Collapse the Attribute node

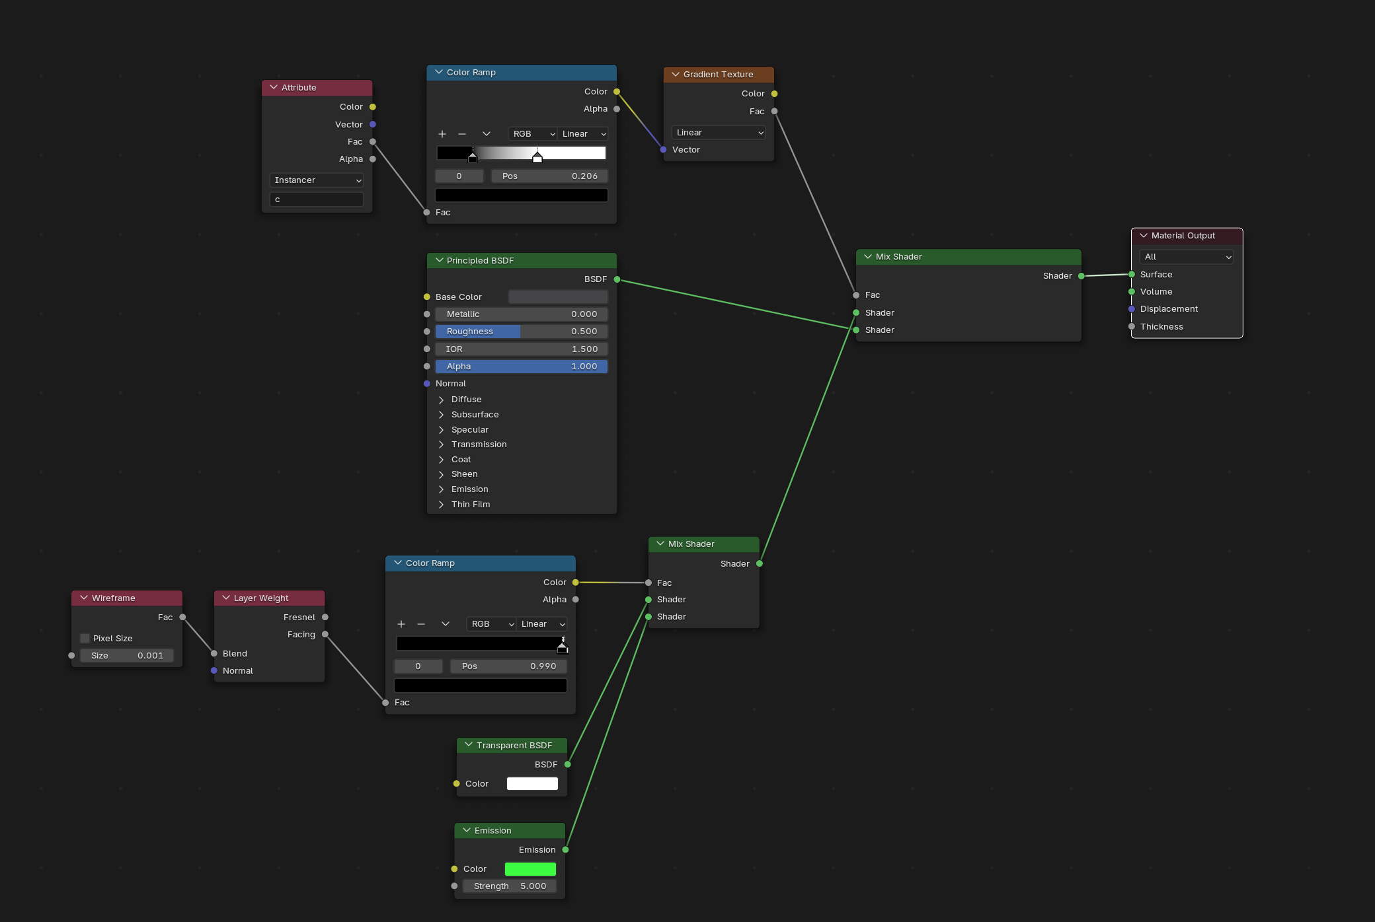point(274,88)
